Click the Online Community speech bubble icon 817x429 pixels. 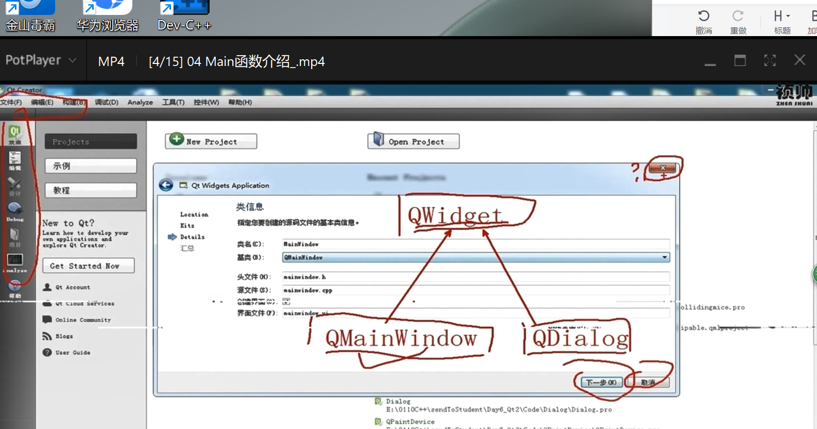point(47,320)
